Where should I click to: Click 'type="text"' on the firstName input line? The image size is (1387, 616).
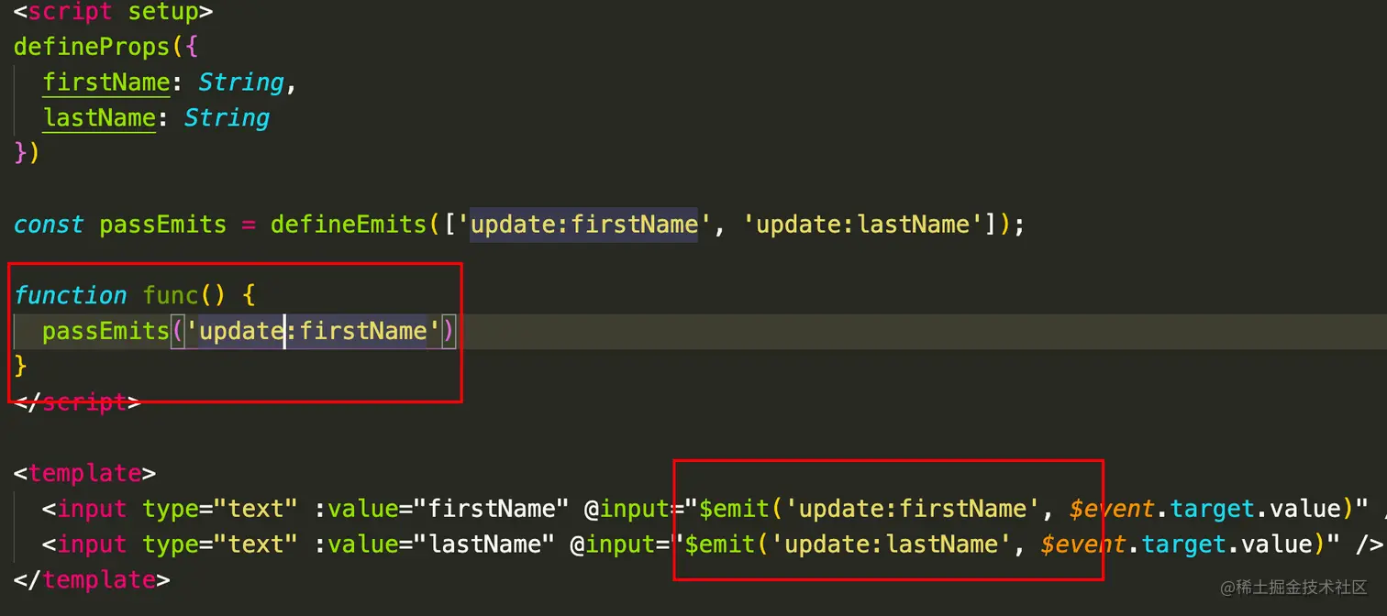(x=220, y=509)
